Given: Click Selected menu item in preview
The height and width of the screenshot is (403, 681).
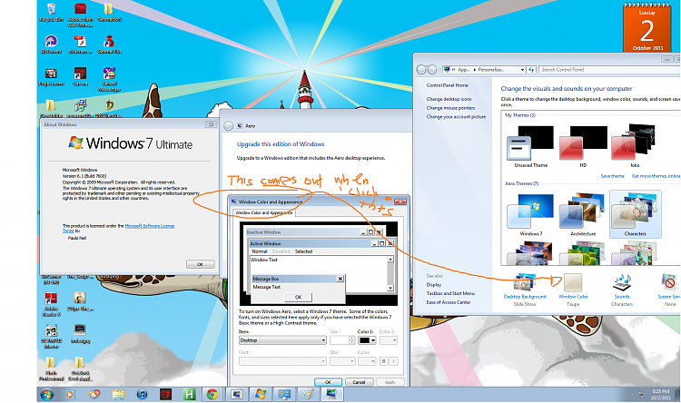Looking at the screenshot, I should click(303, 251).
